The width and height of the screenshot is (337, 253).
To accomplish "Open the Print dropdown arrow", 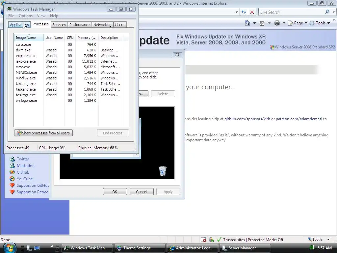I will click(284, 23).
